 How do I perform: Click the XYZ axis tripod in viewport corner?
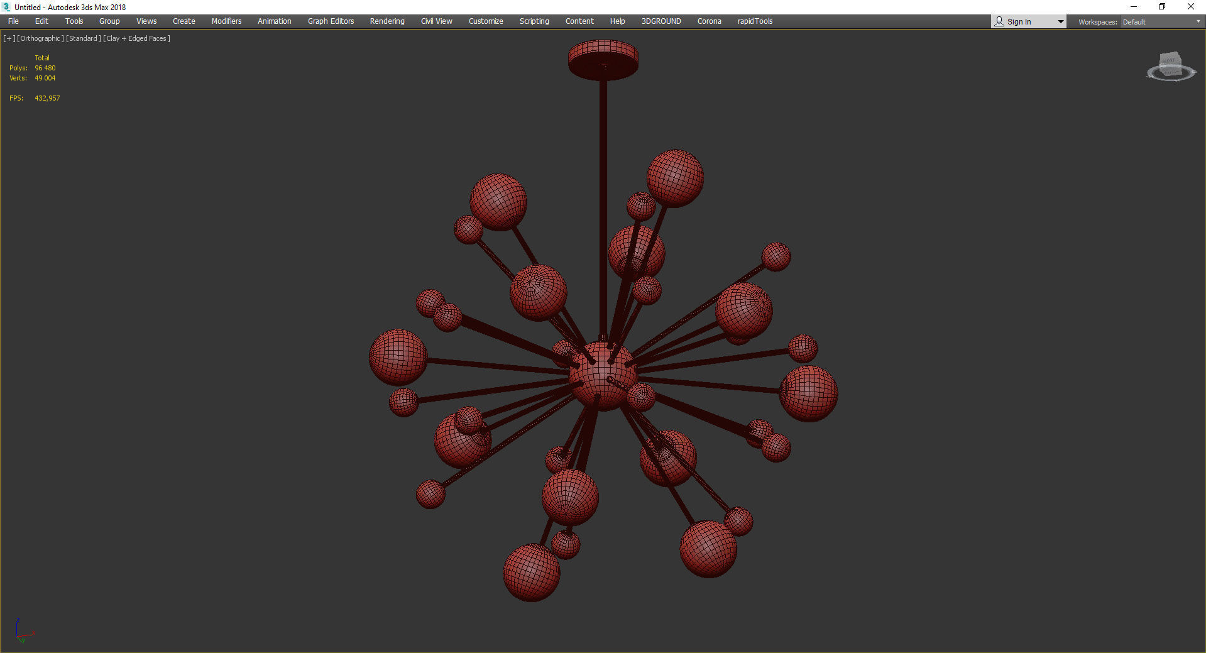(x=24, y=631)
